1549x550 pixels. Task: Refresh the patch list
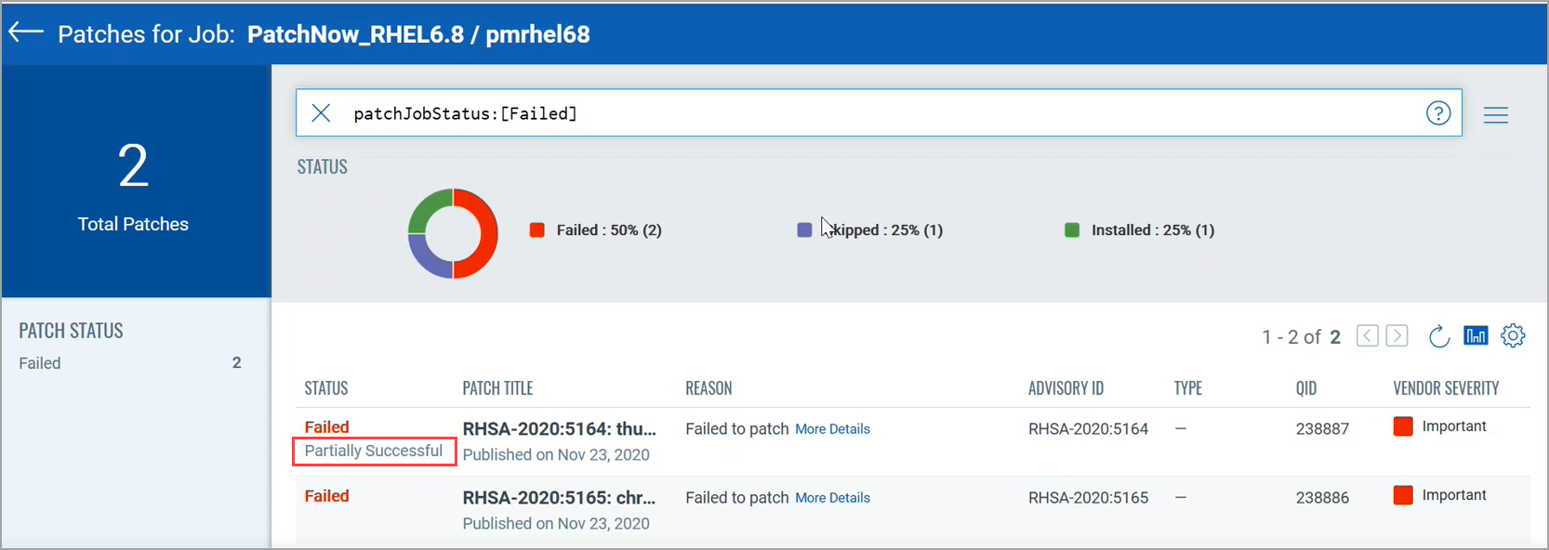(1438, 336)
